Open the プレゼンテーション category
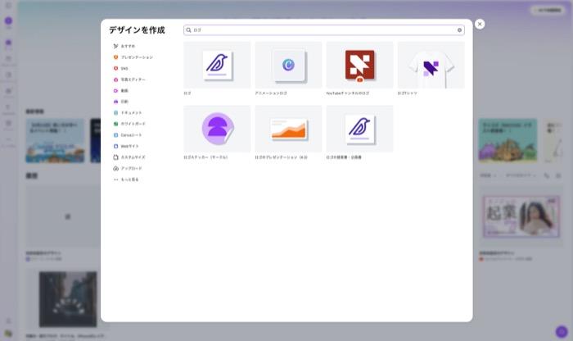The width and height of the screenshot is (573, 341). [x=133, y=57]
